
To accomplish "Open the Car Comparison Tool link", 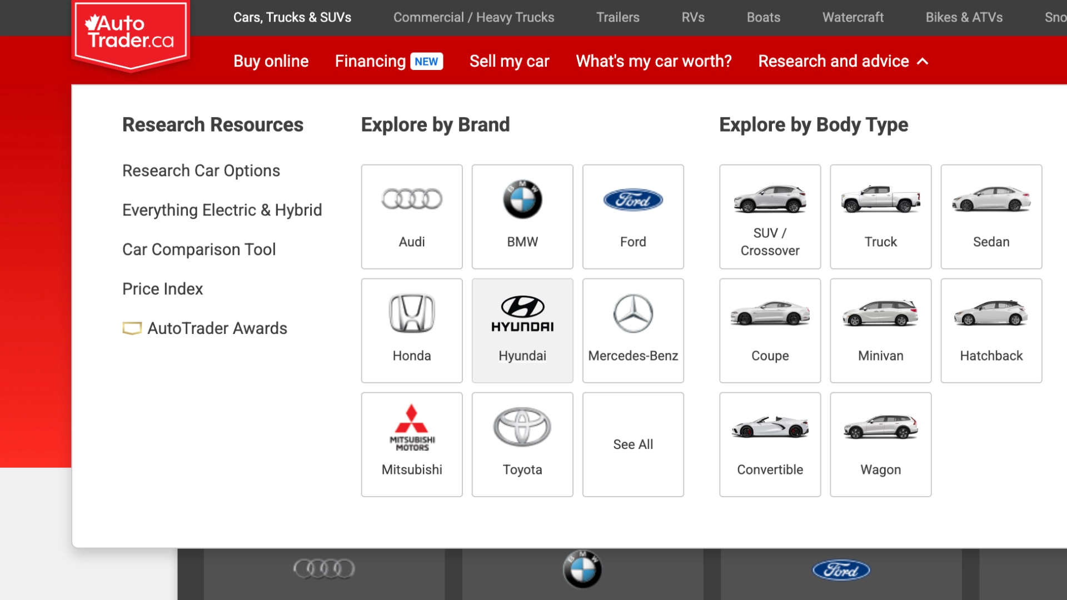I will (199, 249).
